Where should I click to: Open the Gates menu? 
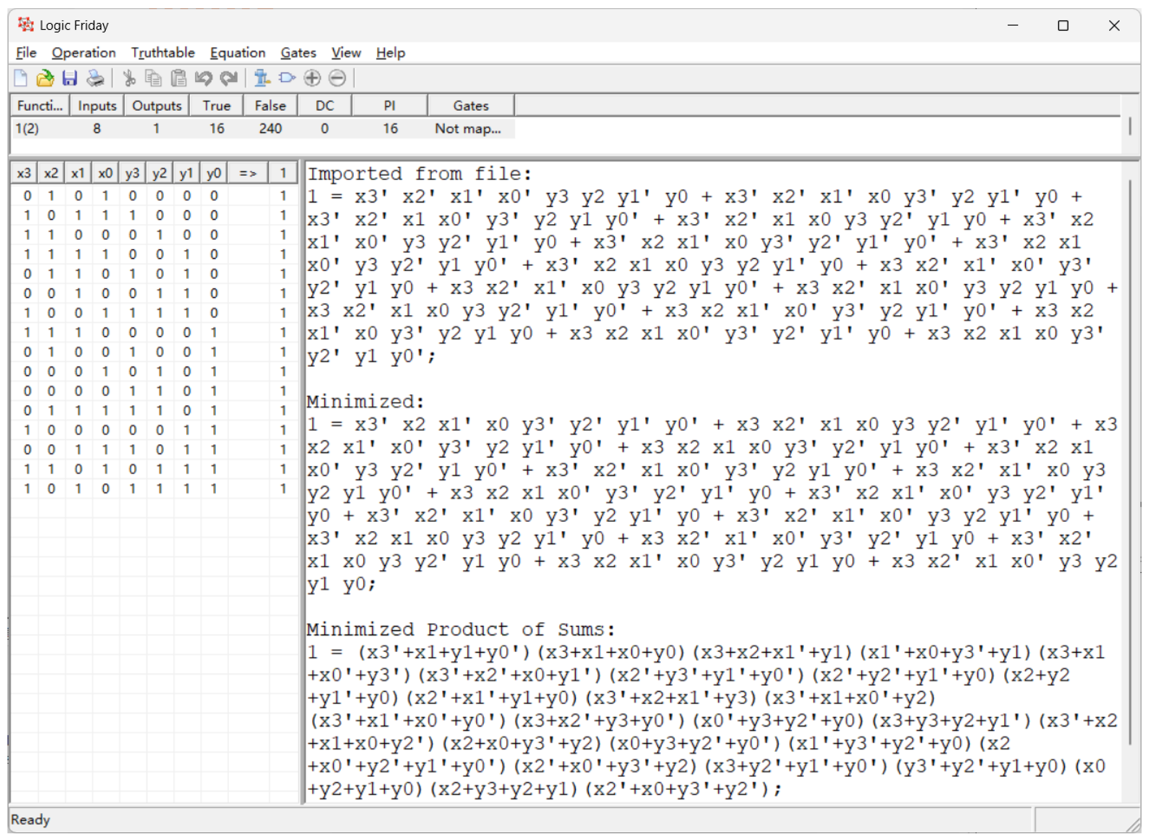(x=298, y=52)
